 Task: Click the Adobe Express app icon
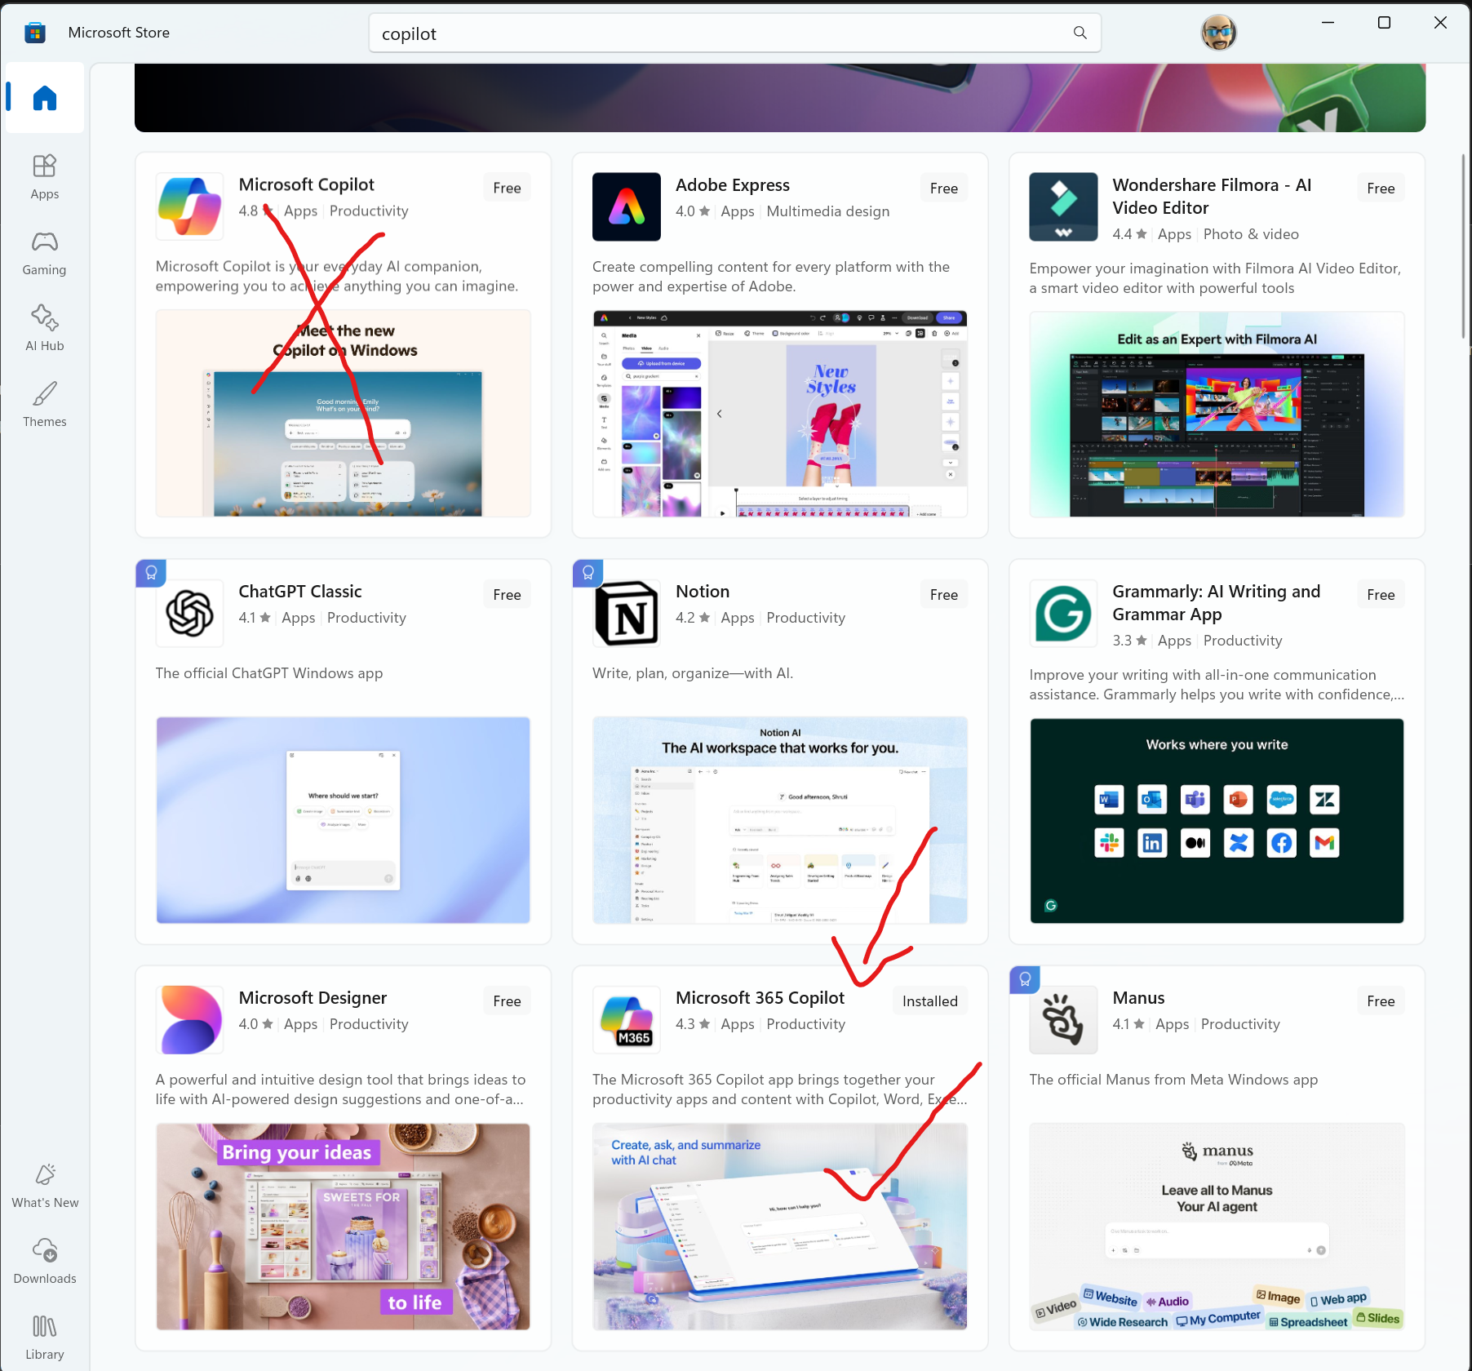pyautogui.click(x=627, y=206)
